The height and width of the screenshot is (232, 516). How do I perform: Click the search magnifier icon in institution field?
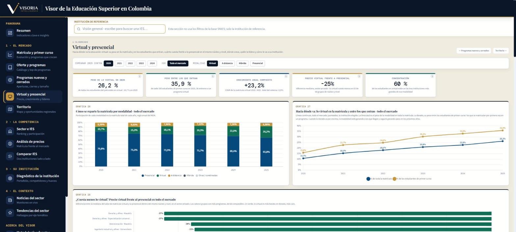point(79,29)
